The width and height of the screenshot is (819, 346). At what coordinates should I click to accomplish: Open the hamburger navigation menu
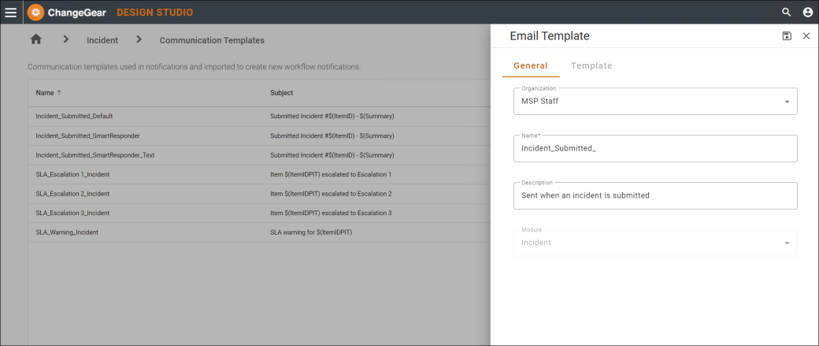pyautogui.click(x=11, y=12)
